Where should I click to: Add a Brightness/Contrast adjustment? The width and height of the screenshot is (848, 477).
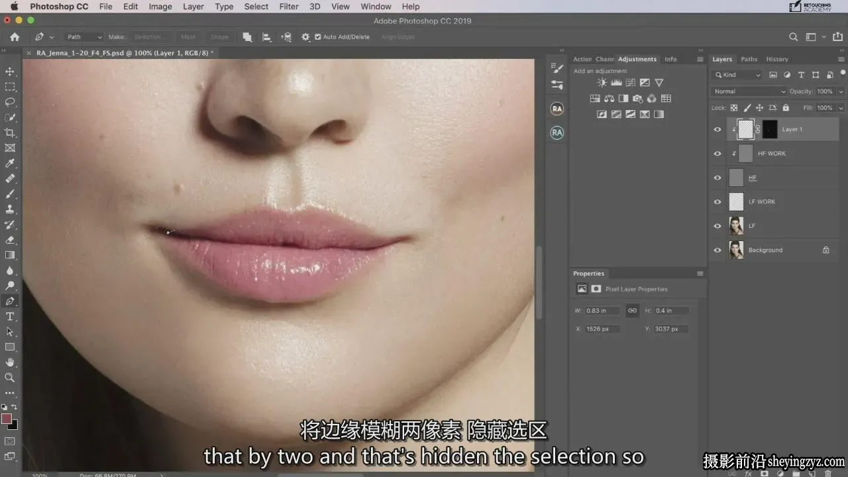point(602,83)
